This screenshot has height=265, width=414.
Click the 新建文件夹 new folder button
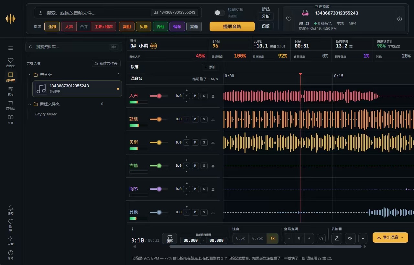coord(106,63)
